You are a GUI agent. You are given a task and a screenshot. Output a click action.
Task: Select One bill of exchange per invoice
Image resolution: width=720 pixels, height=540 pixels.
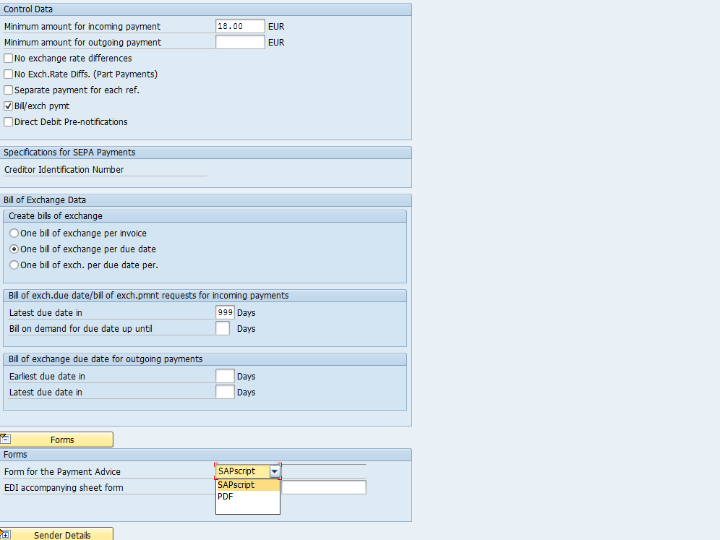(x=14, y=233)
